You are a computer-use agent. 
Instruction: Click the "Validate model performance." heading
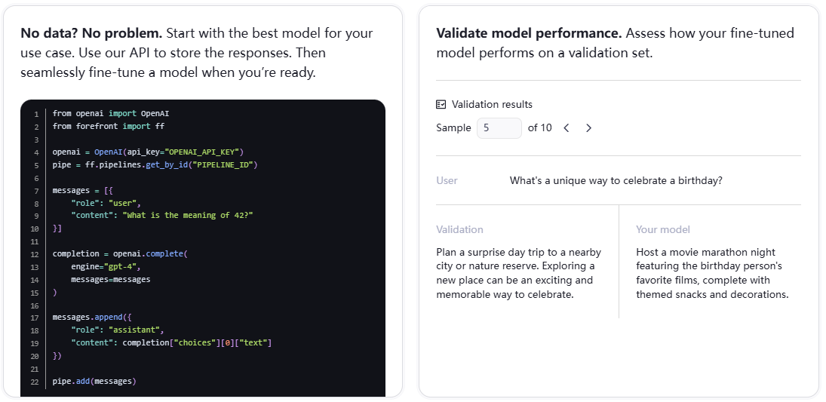(529, 34)
